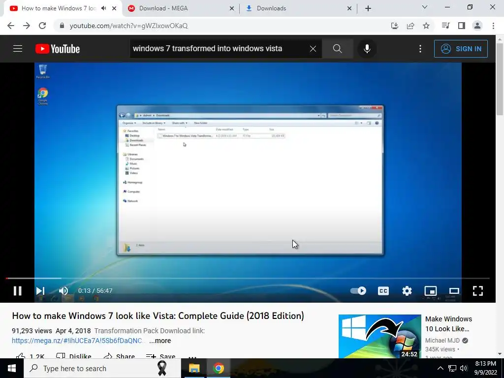Viewport: 504px width, 378px height.
Task: Open Michael MJD channel
Action: 442,341
